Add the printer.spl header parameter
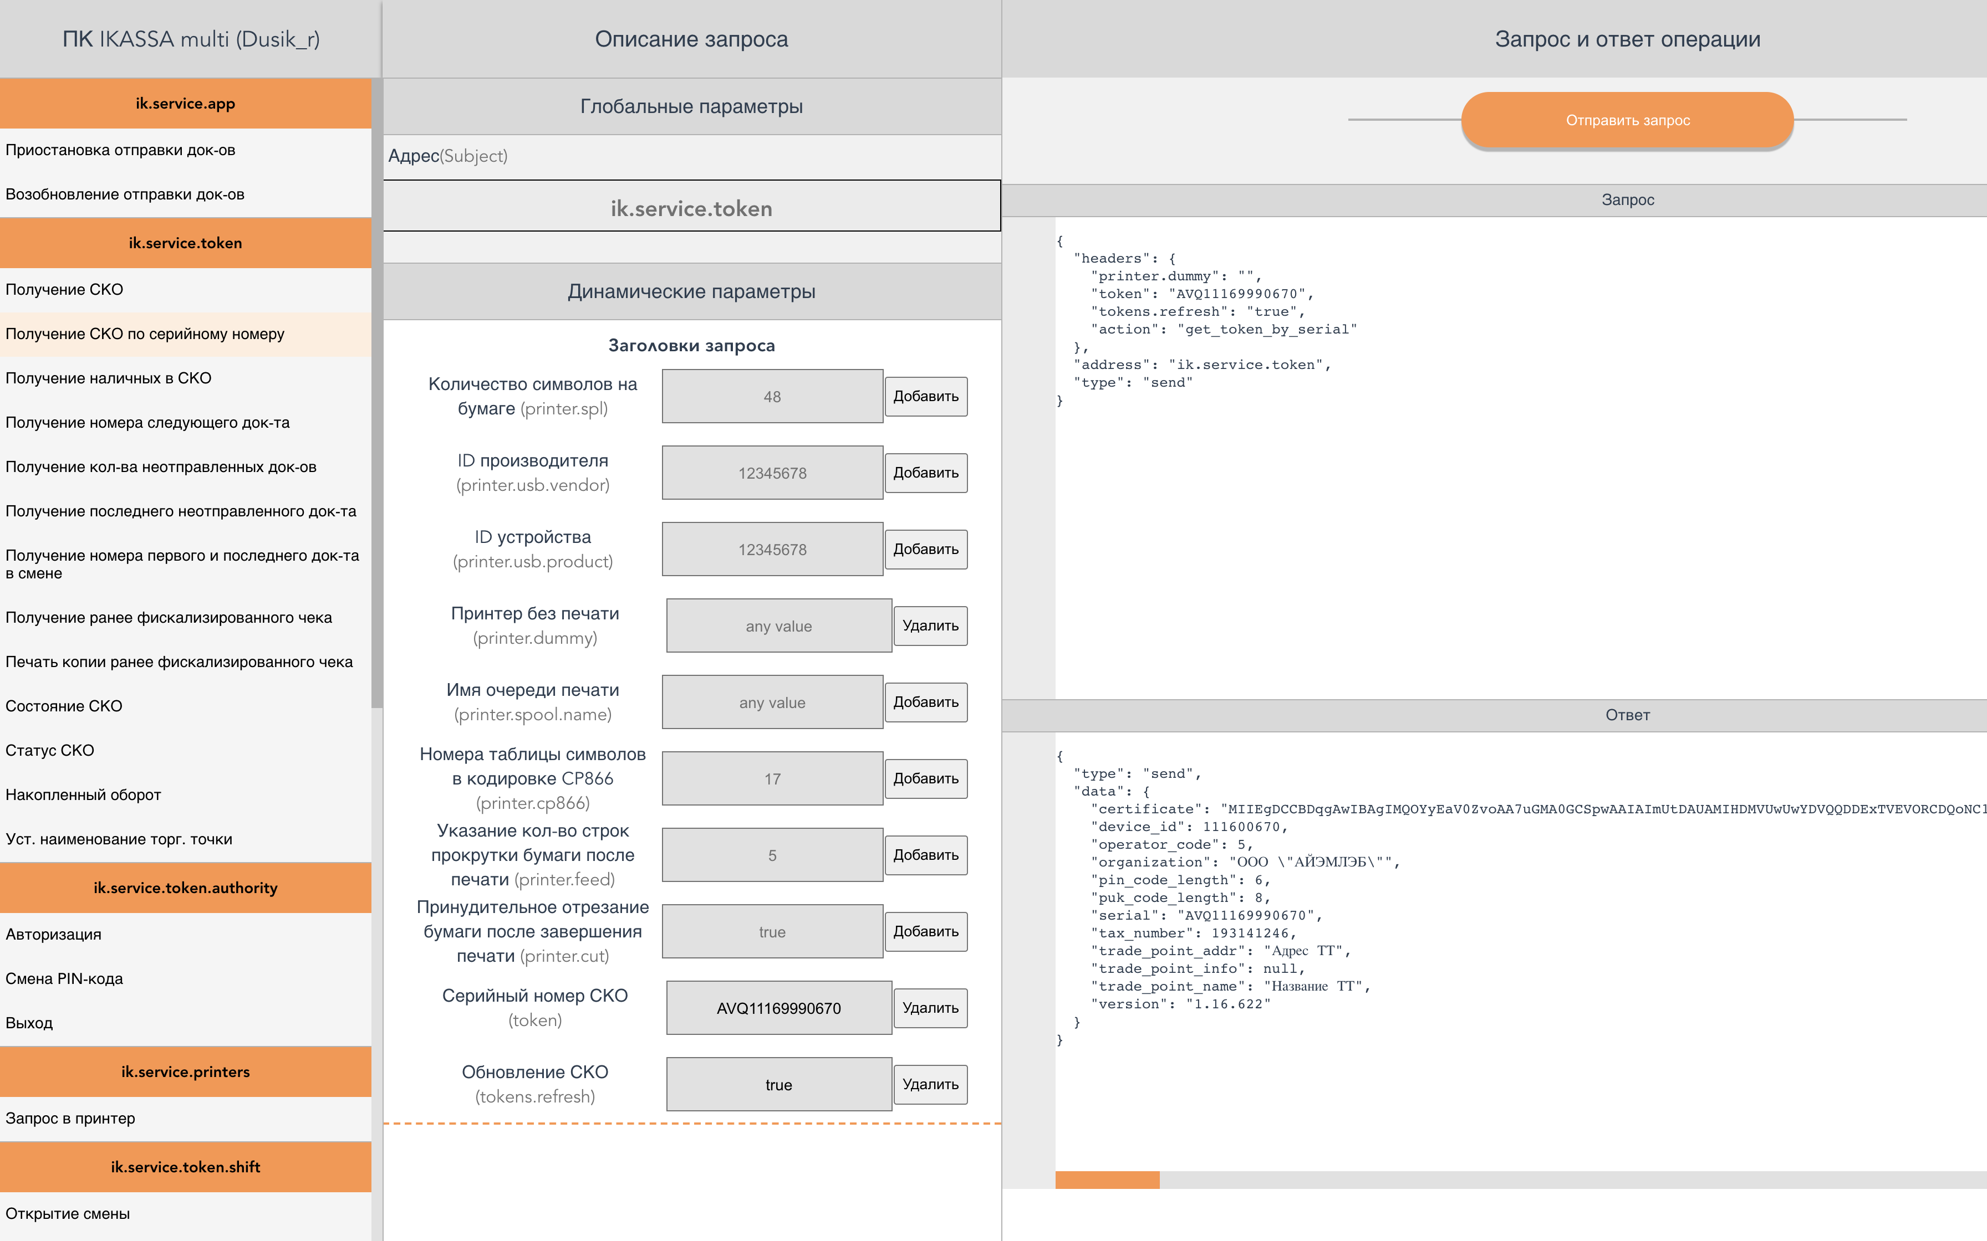 coord(925,397)
